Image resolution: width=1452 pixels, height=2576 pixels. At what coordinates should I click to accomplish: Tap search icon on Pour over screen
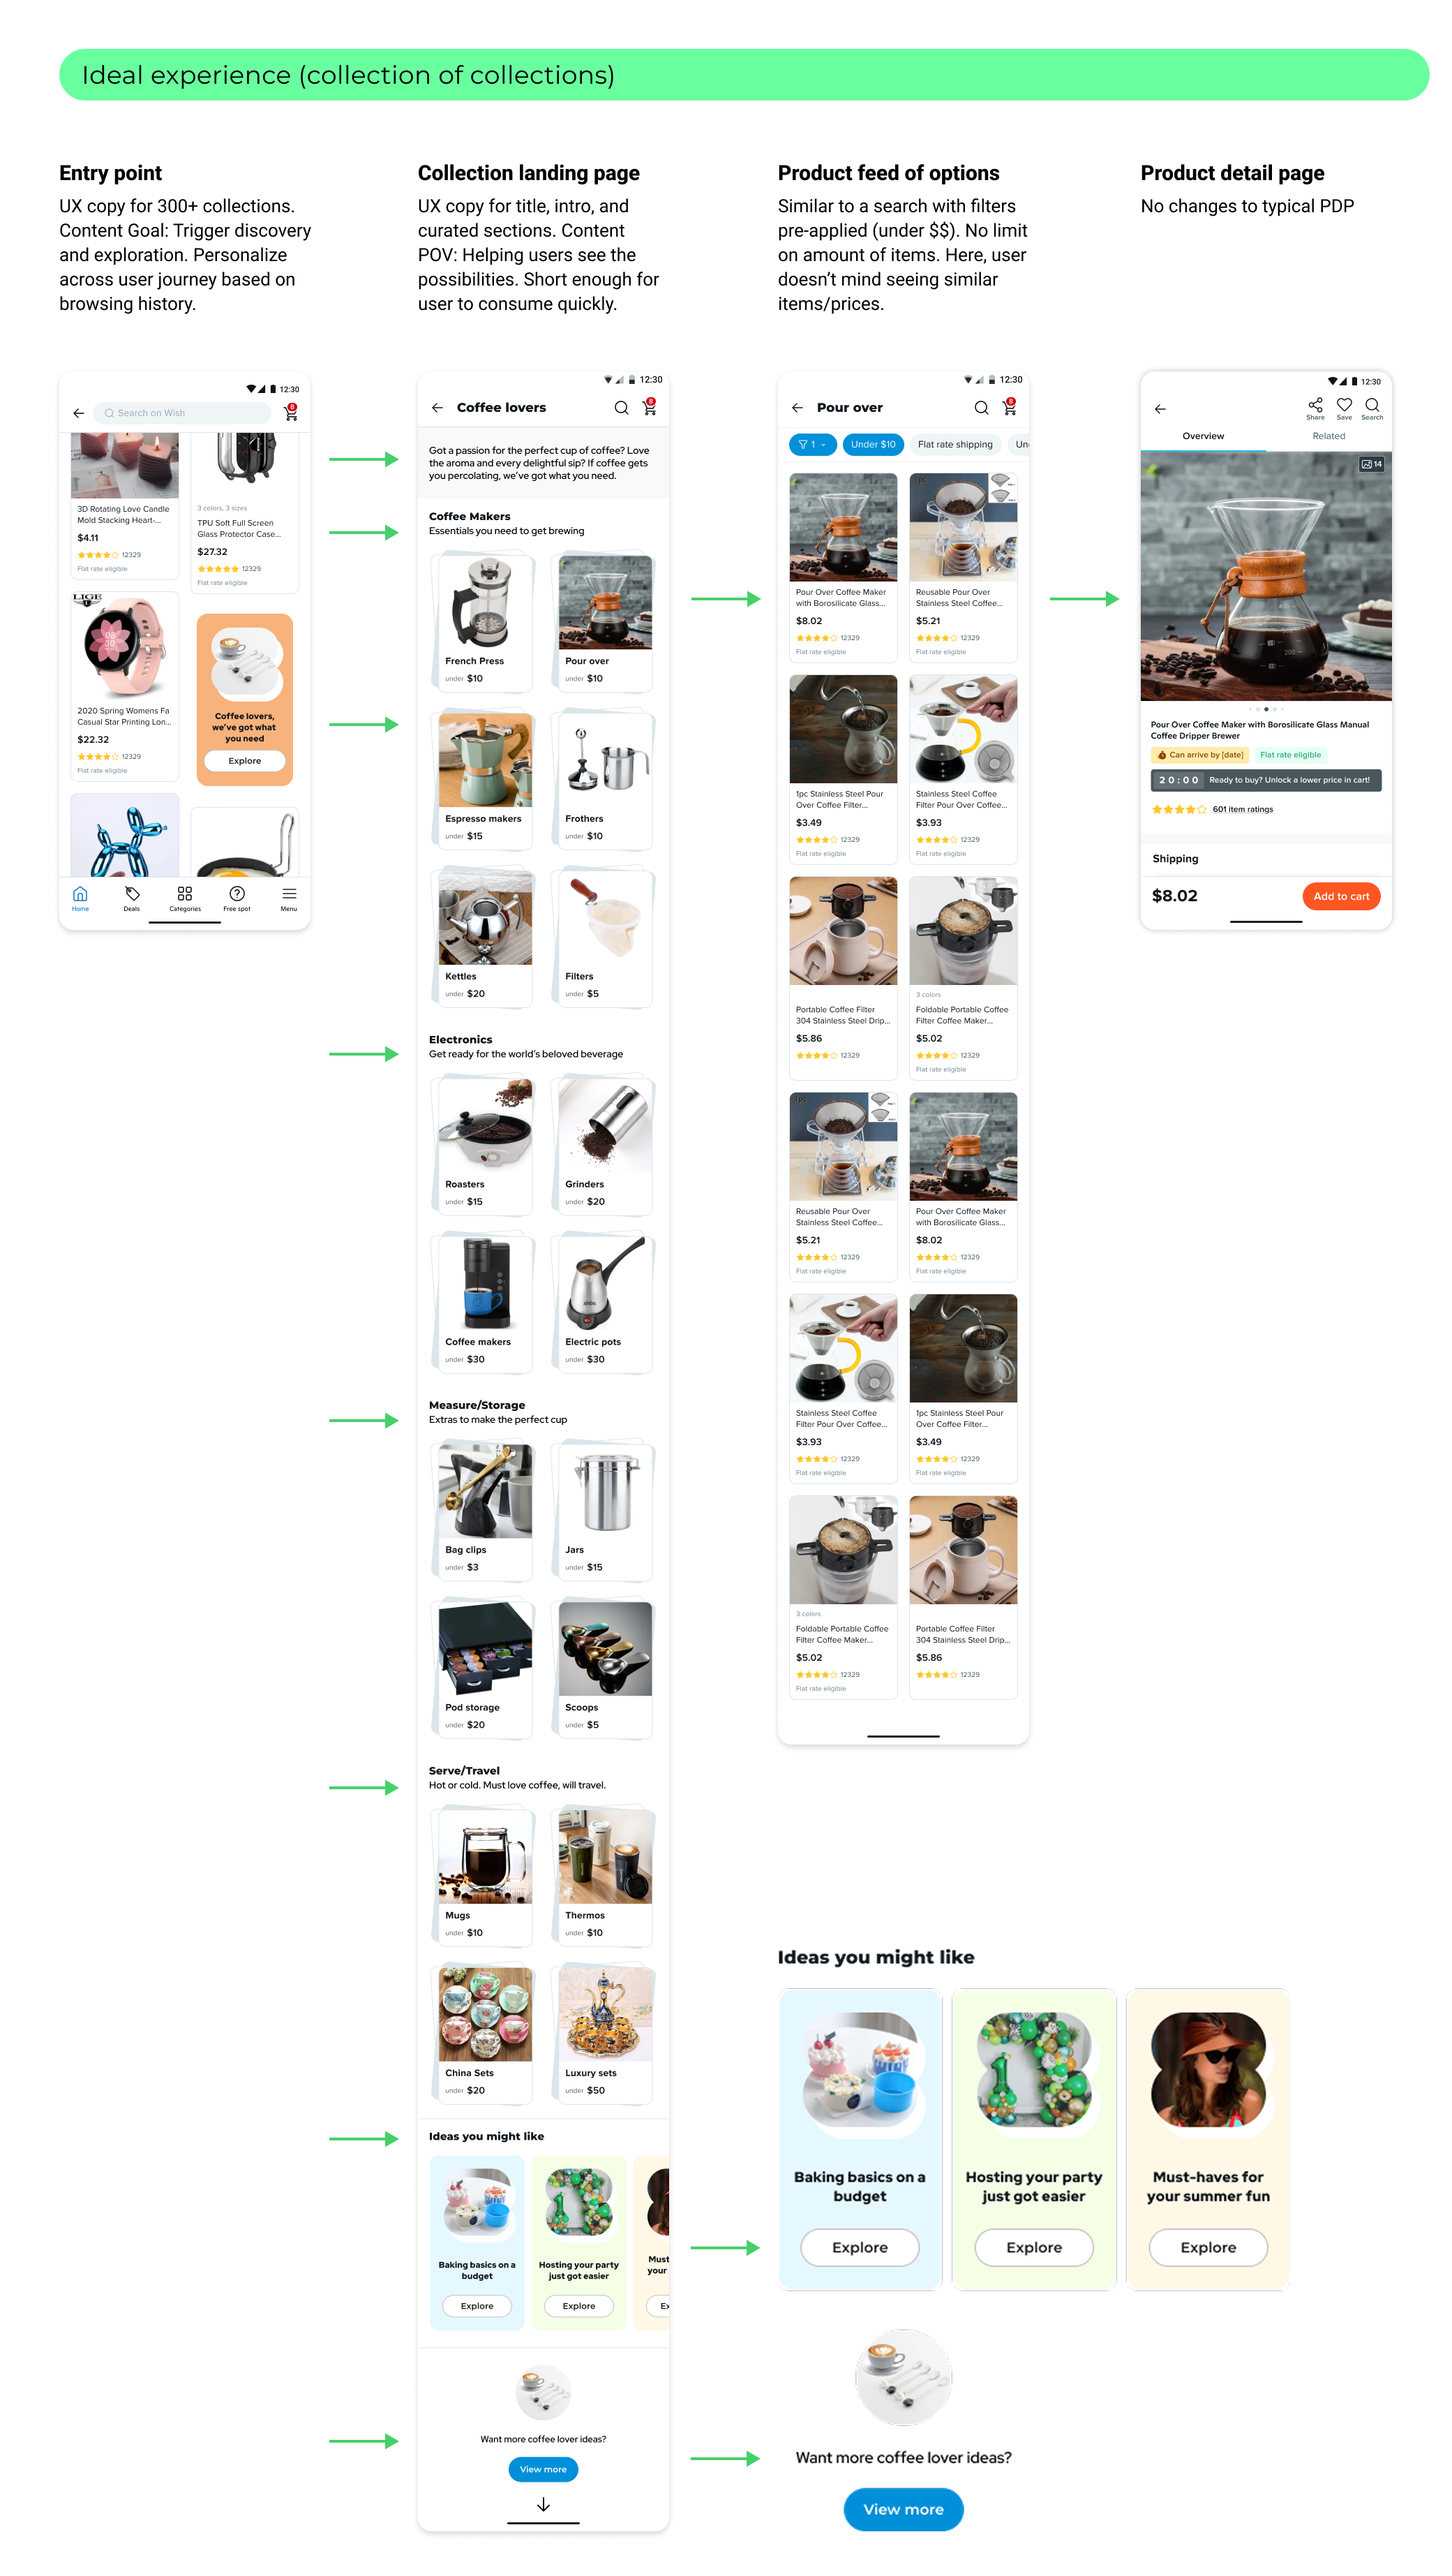(x=981, y=407)
